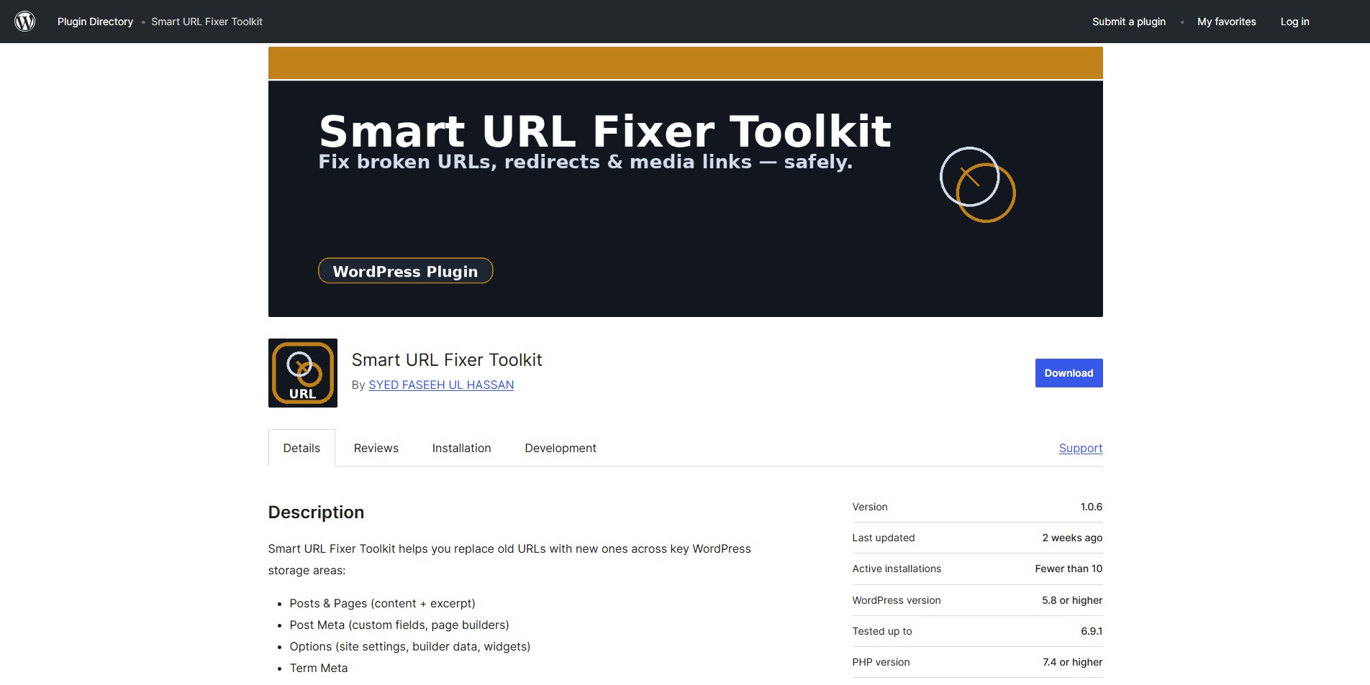
Task: Click Log in link
Action: pyautogui.click(x=1294, y=22)
